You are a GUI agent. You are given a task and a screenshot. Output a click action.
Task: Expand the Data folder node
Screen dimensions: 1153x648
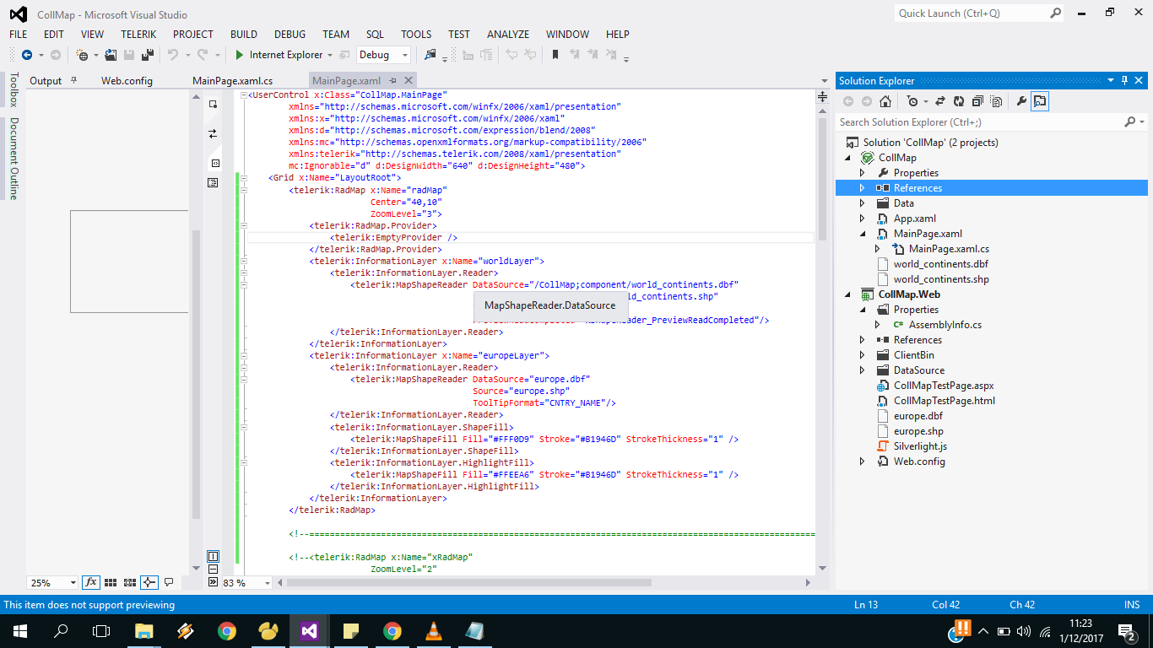[862, 203]
